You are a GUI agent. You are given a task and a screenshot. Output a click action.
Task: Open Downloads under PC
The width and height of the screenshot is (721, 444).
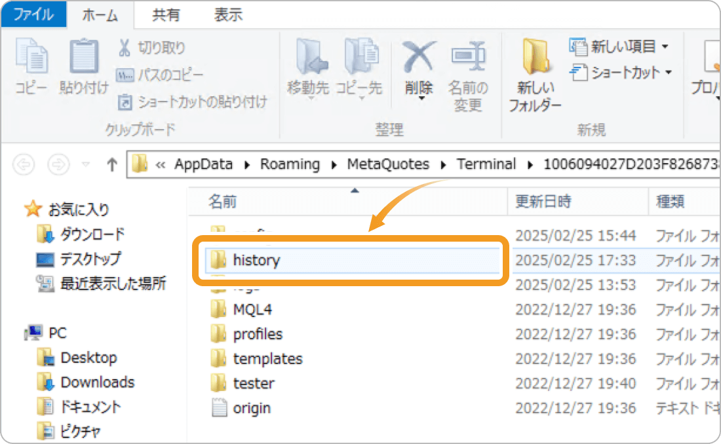coord(86,382)
